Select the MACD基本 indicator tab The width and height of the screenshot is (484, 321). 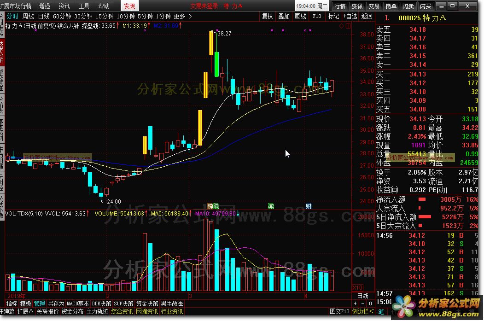pos(78,303)
